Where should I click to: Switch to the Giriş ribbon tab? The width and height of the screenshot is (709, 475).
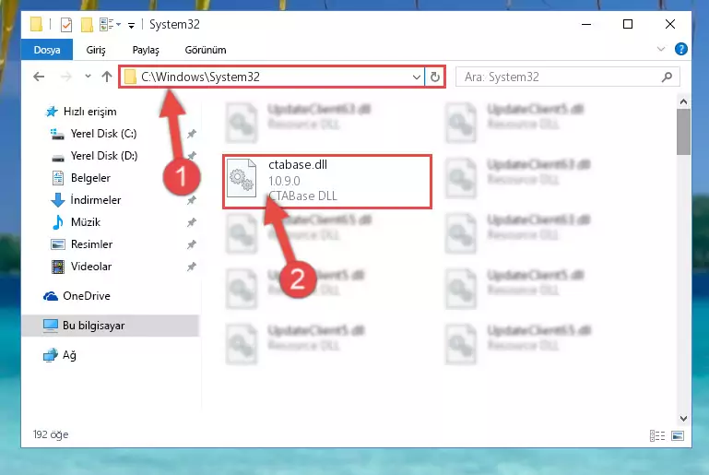[x=95, y=50]
